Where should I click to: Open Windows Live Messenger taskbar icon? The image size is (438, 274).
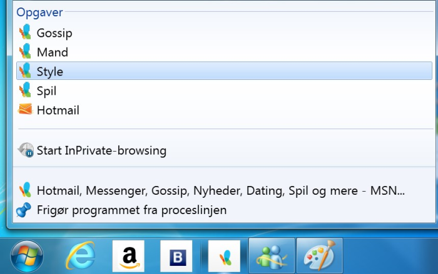pos(272,256)
